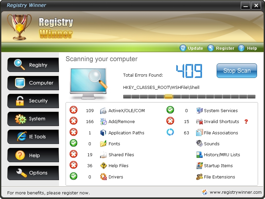Click the red question mark near Invalid Shortcuts
This screenshot has width=265, height=199.
tap(246, 122)
